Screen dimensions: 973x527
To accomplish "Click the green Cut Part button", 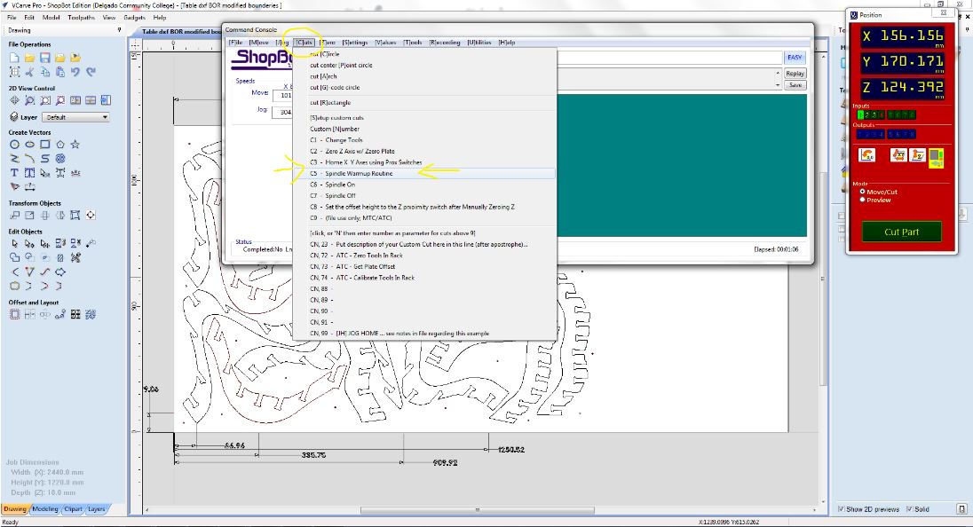I will [x=902, y=232].
